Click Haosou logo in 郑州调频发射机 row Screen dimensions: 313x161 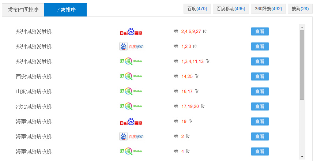pos(131,61)
